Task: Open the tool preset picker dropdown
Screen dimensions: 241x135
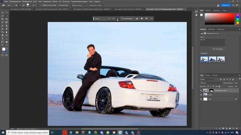Action: 11,5
